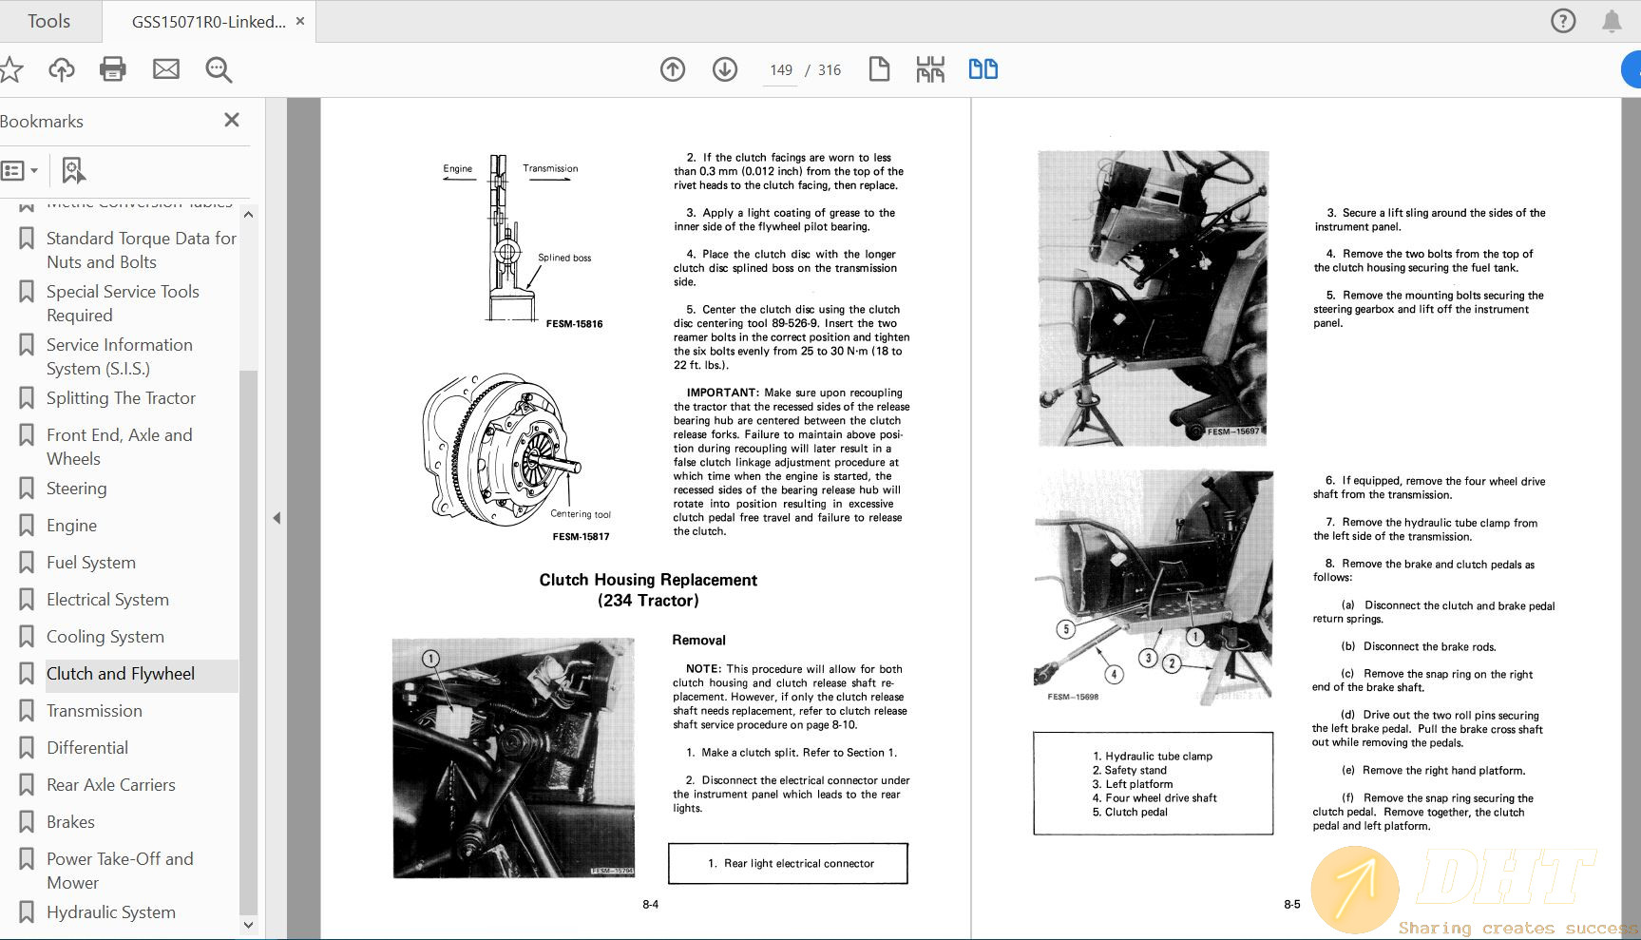Image resolution: width=1641 pixels, height=940 pixels.
Task: Click the notifications bell icon
Action: click(1612, 21)
